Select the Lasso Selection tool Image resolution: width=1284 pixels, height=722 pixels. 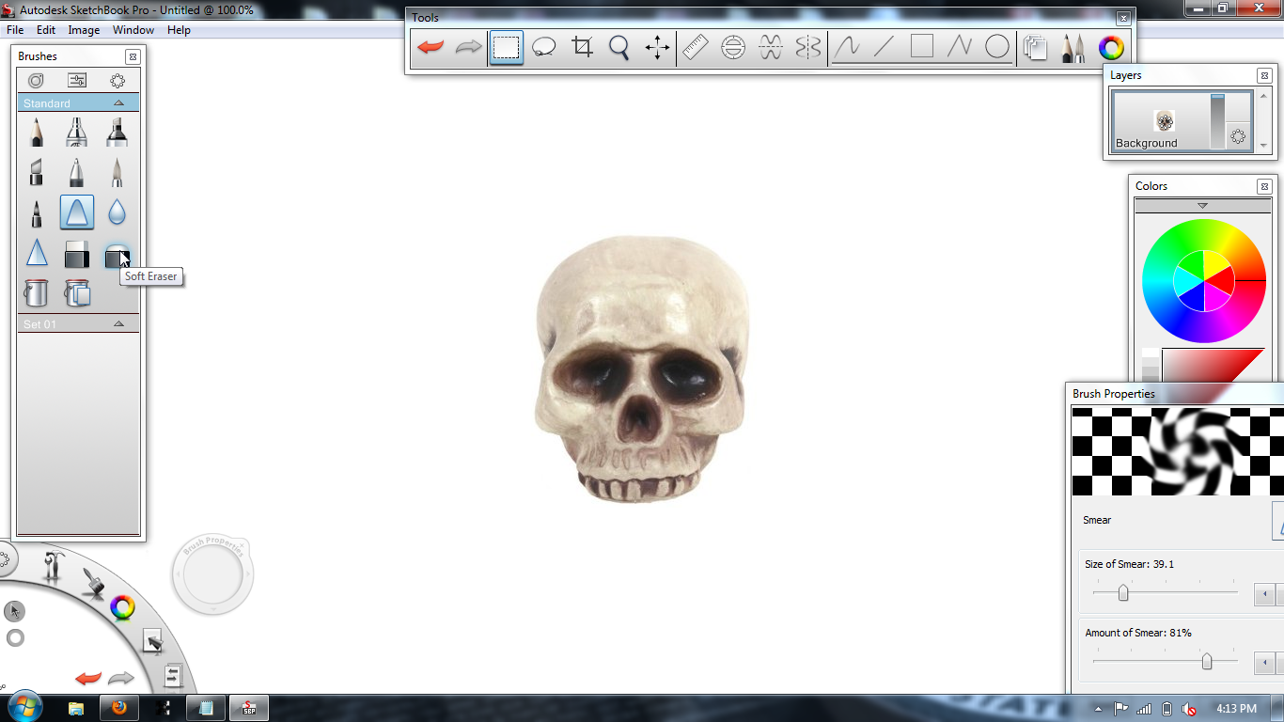tap(543, 47)
